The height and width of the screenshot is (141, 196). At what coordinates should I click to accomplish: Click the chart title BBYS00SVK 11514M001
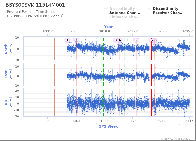click(35, 5)
